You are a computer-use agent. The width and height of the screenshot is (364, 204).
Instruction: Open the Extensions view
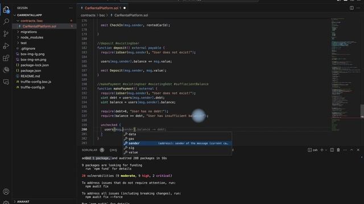click(x=6, y=58)
